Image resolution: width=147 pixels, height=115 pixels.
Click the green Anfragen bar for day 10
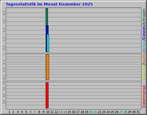pos(47,17)
